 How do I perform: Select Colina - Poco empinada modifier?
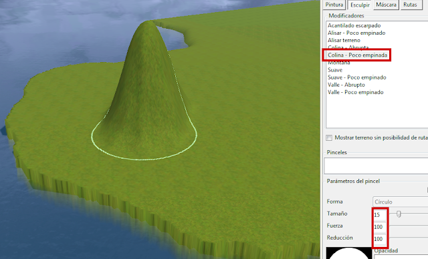357,55
